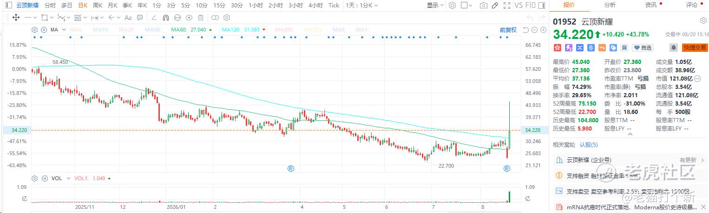
Task: Switch to the 周K weekly chart
Action: 98,6
